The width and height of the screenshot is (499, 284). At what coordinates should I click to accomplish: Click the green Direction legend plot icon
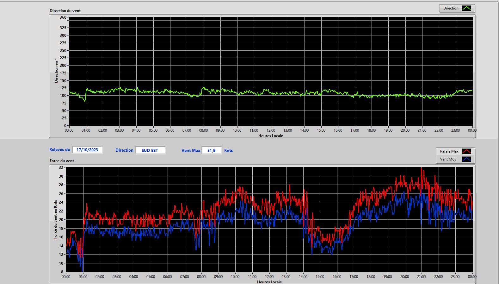(466, 8)
